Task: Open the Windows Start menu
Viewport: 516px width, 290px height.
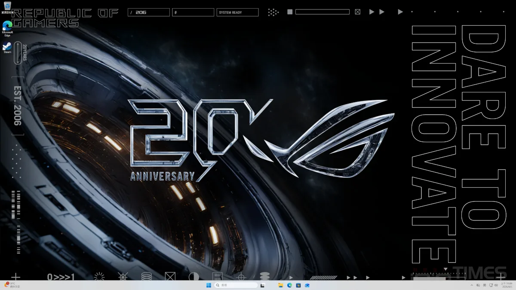Action: pos(209,285)
